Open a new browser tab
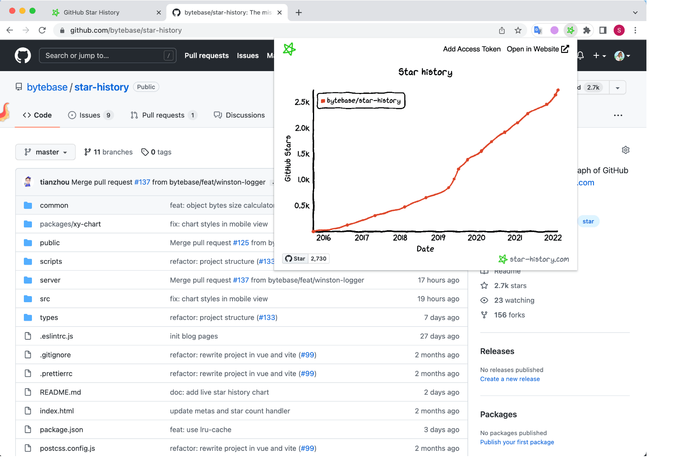Viewport: 680px width, 467px height. (299, 13)
